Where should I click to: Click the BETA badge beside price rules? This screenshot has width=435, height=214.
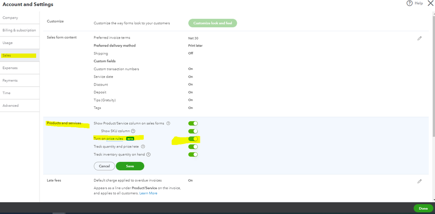click(130, 138)
